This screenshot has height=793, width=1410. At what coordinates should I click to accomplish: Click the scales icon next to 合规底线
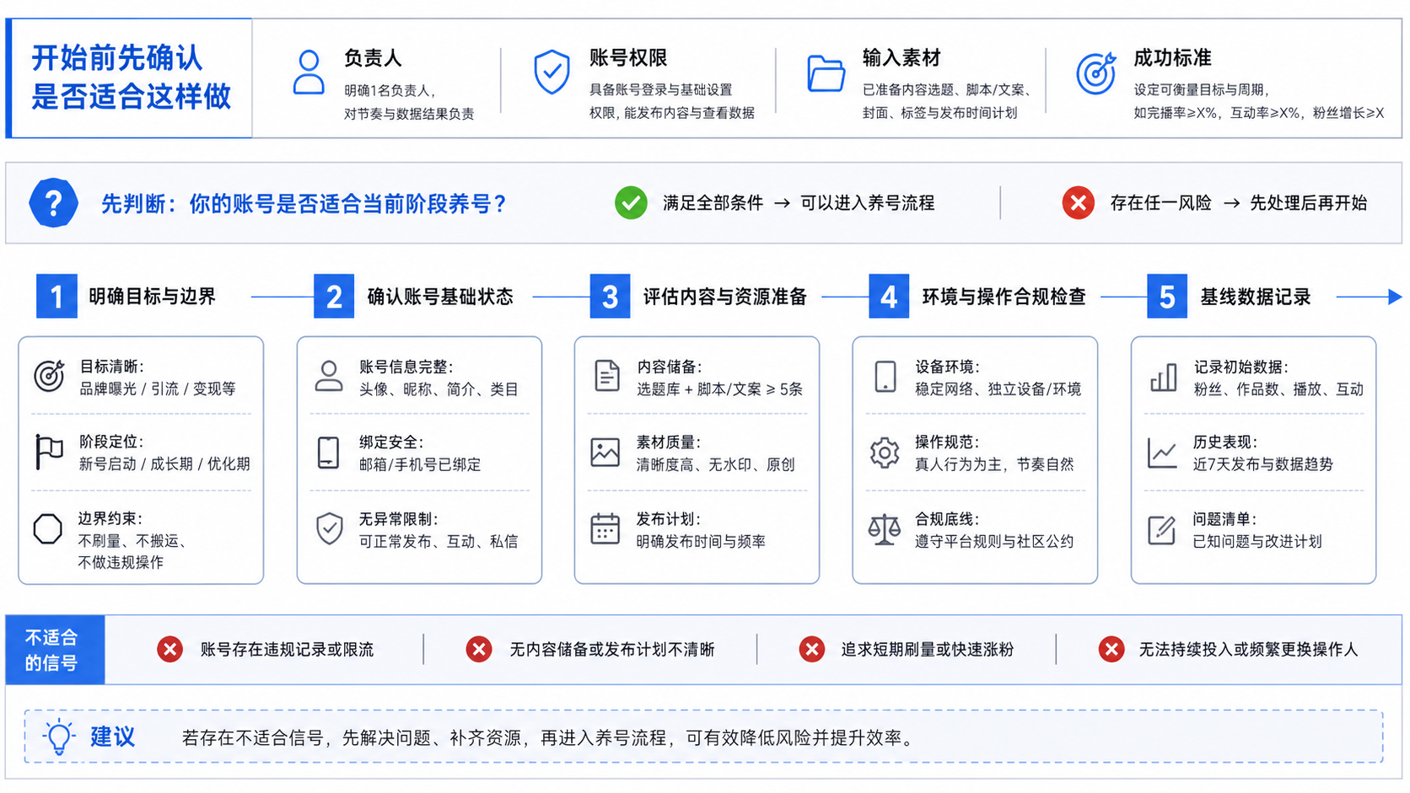[885, 529]
